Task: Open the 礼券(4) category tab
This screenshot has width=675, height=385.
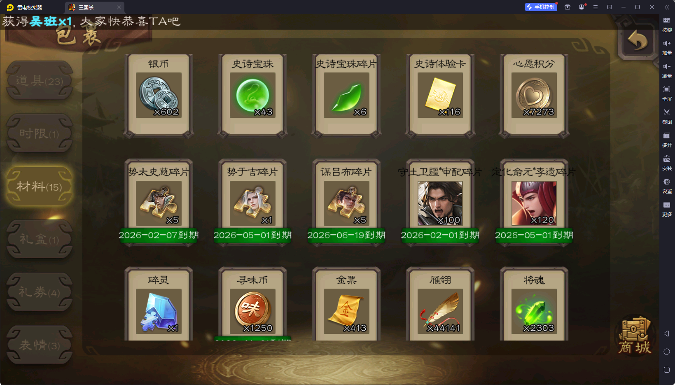Action: [x=40, y=292]
